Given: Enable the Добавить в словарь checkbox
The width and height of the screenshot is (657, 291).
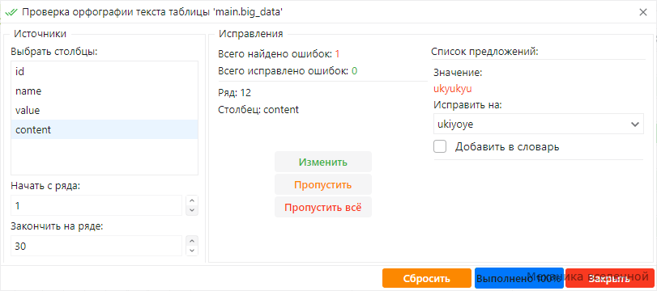Looking at the screenshot, I should click(440, 147).
